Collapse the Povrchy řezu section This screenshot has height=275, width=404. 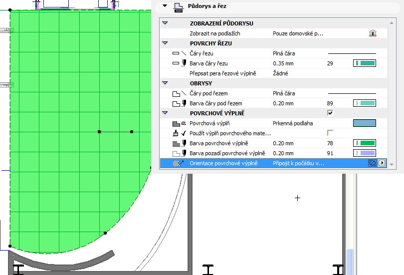pyautogui.click(x=165, y=43)
